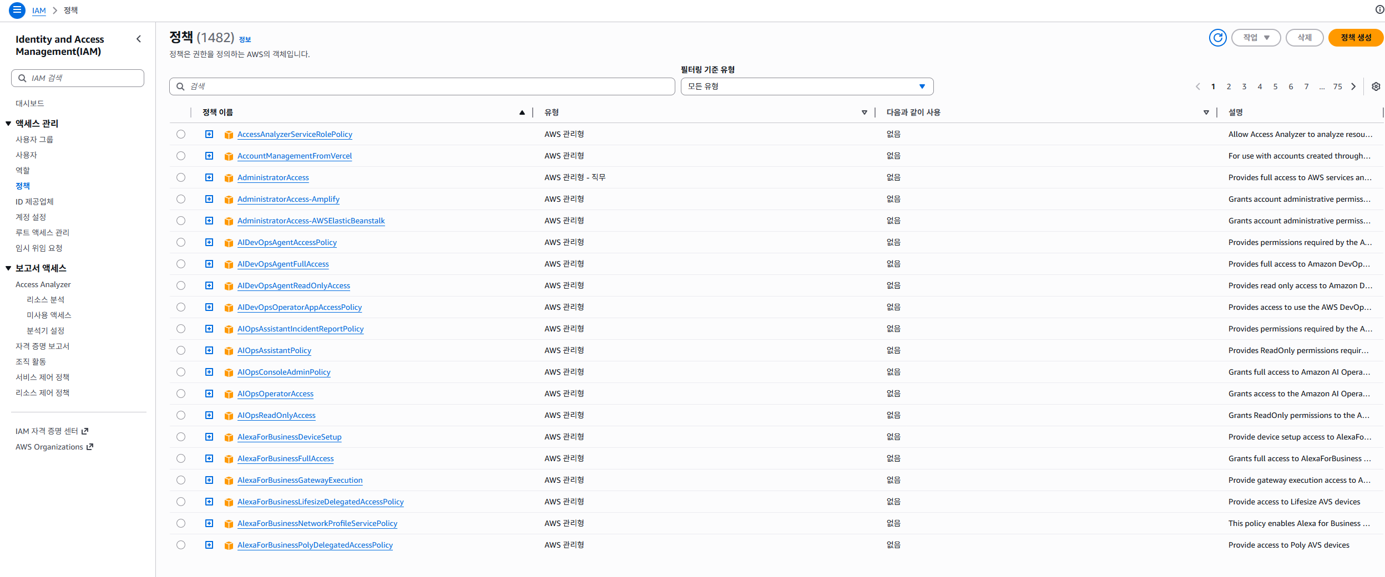Collapse the 액세스 관리 sidebar section
This screenshot has width=1385, height=577.
point(8,124)
